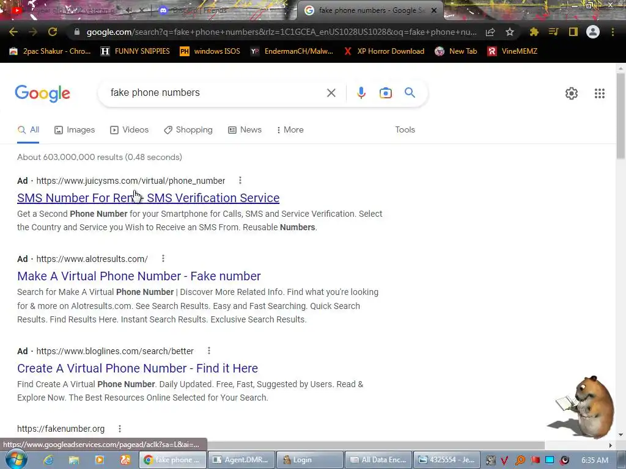This screenshot has height=469, width=626.
Task: Click the taskbar clock showing 6:35 AM
Action: pyautogui.click(x=595, y=460)
